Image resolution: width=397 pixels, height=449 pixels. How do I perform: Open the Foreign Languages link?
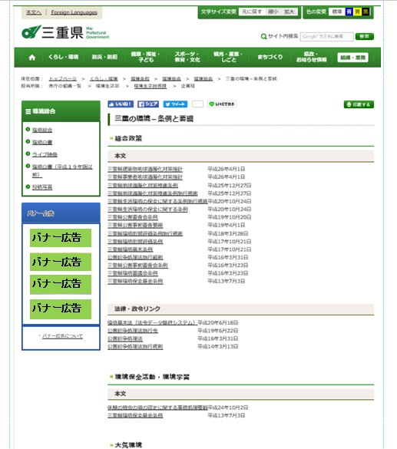74,12
